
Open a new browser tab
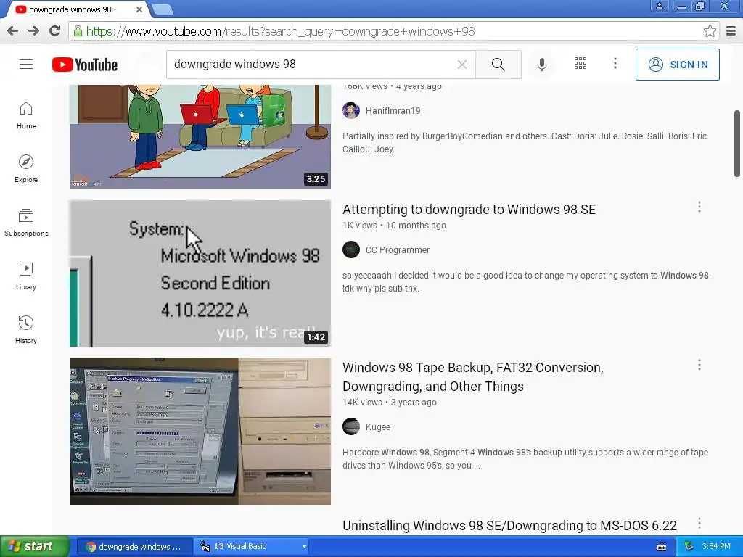163,9
